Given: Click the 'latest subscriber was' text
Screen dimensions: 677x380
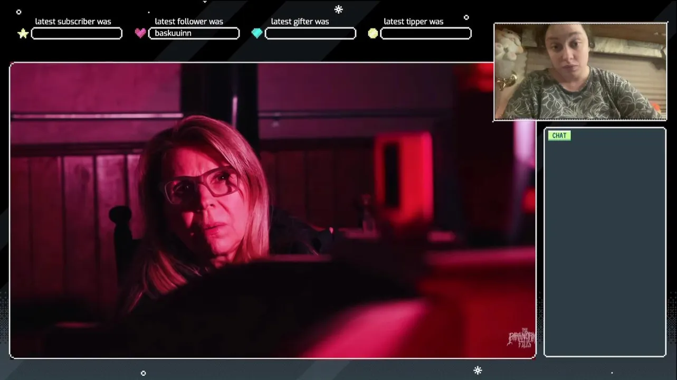Looking at the screenshot, I should tap(73, 22).
